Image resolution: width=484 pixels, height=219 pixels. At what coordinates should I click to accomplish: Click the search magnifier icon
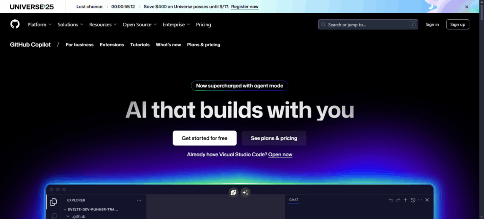[323, 25]
